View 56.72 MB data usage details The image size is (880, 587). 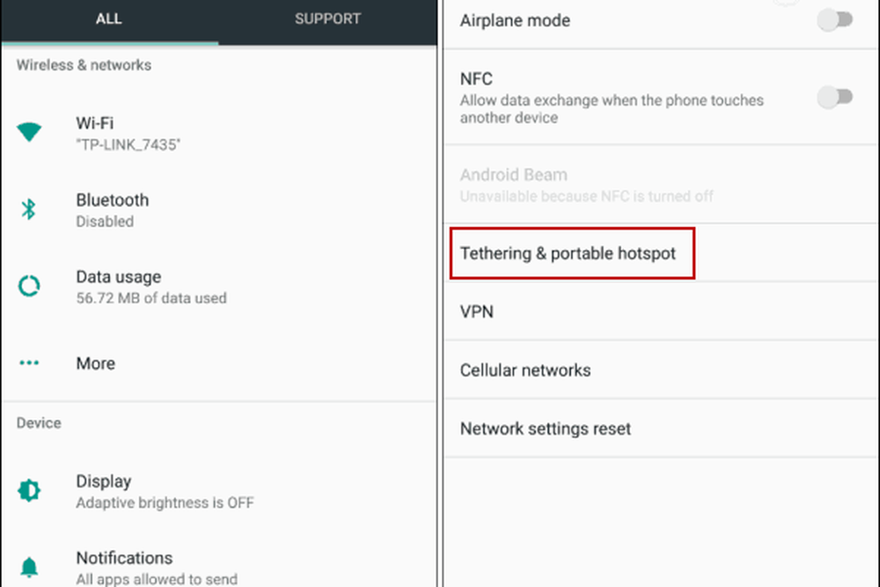coord(150,286)
